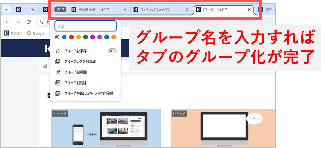The width and height of the screenshot is (325, 148).
Task: Switch to the pinned Google tab
Action: click(x=32, y=9)
